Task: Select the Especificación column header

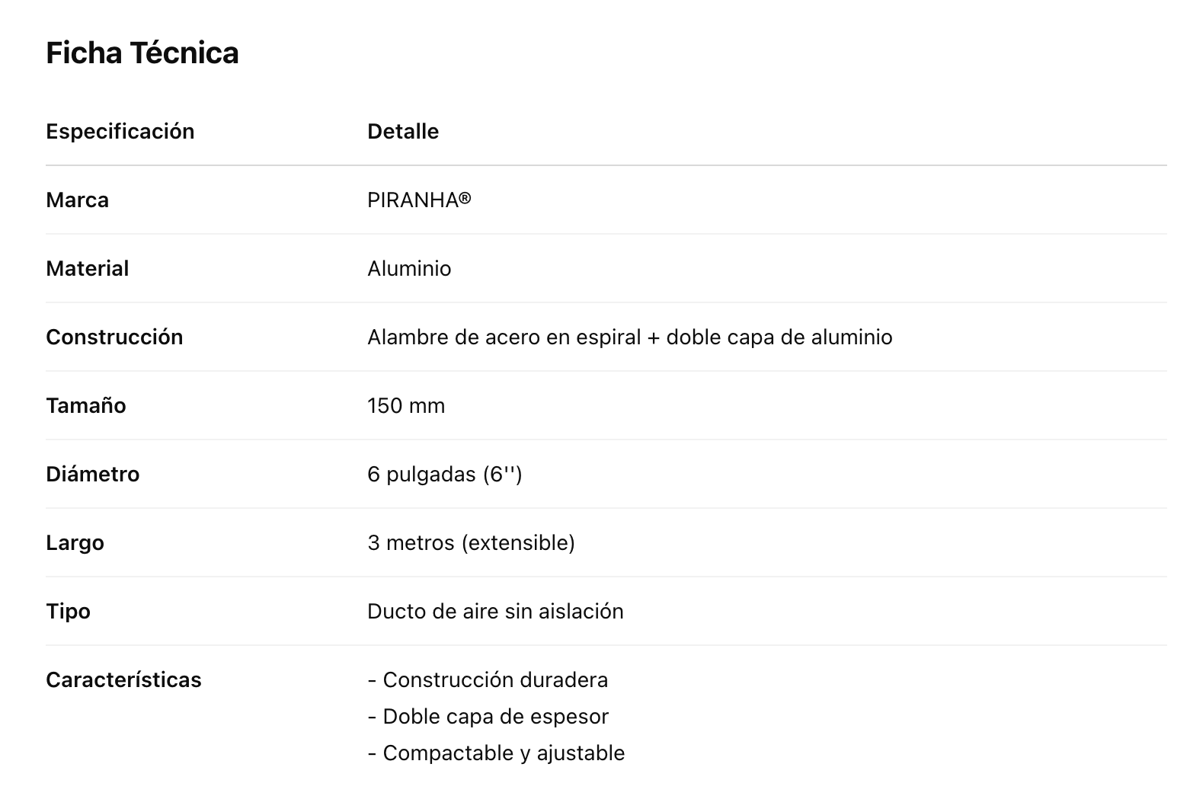Action: click(x=120, y=132)
